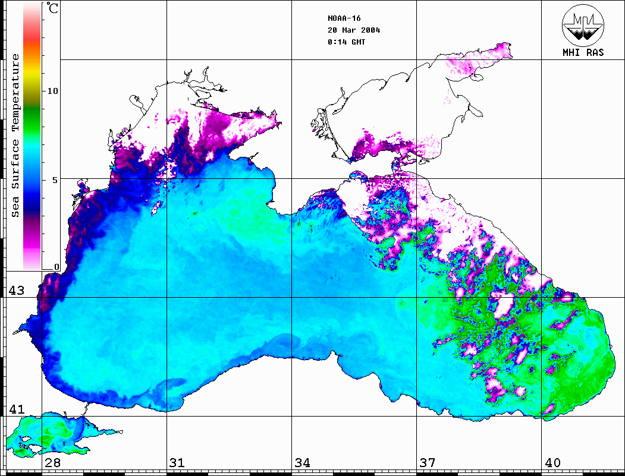Click the °C unit label above the scale
625x476 pixels.
(x=52, y=8)
